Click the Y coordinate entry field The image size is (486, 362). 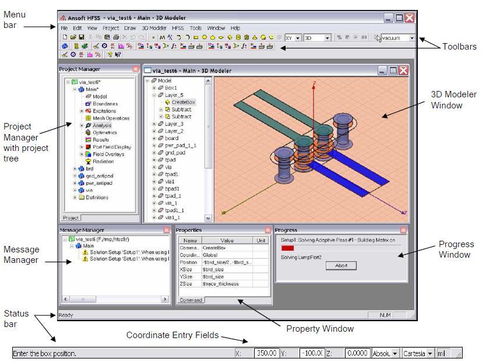(x=312, y=353)
